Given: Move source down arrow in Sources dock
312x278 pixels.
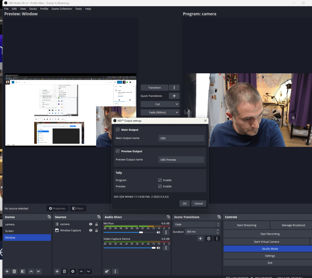Looking at the screenshot, I should [88, 271].
